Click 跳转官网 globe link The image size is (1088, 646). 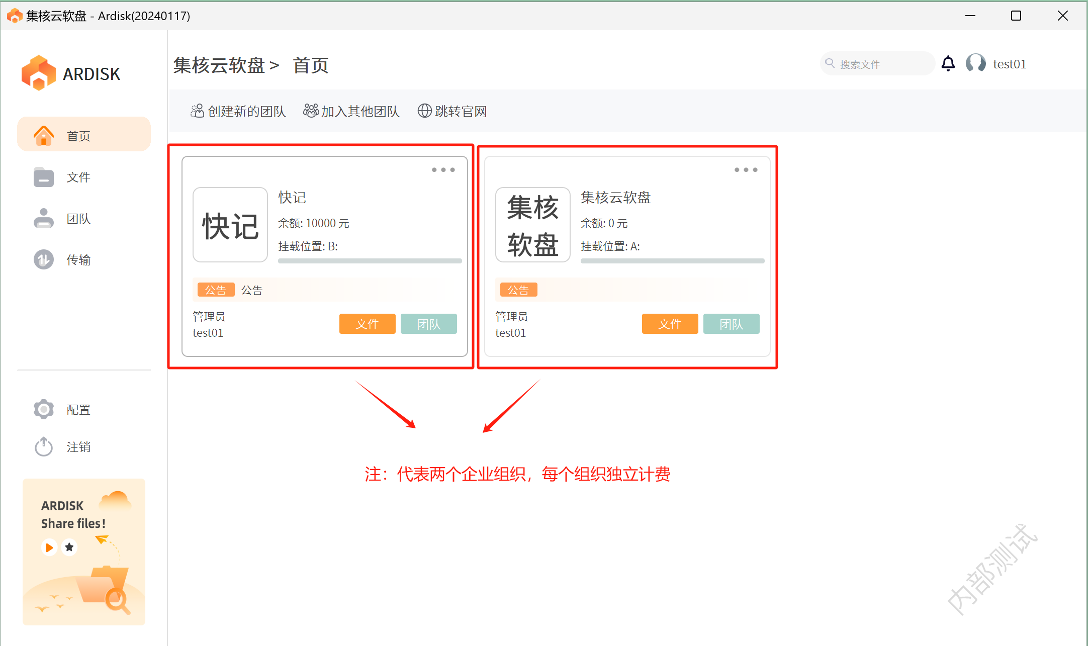coord(452,111)
